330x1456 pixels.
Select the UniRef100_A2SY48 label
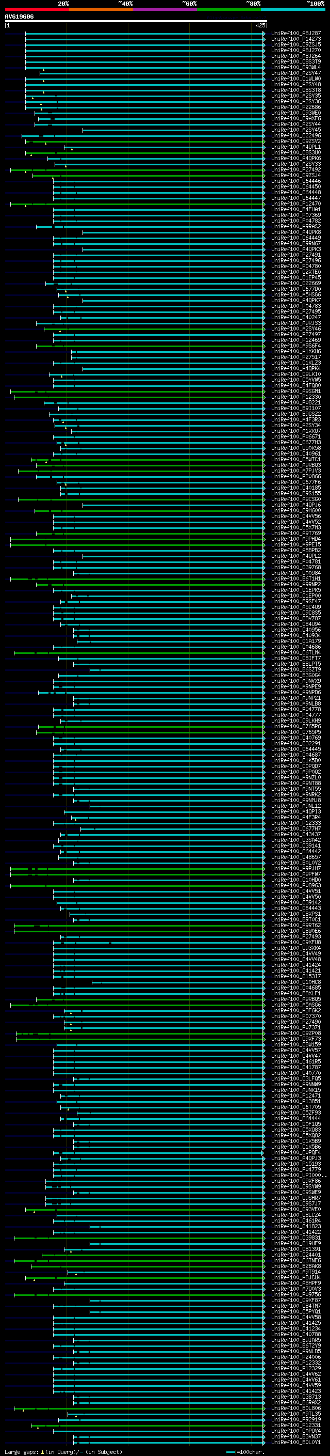tap(295, 84)
